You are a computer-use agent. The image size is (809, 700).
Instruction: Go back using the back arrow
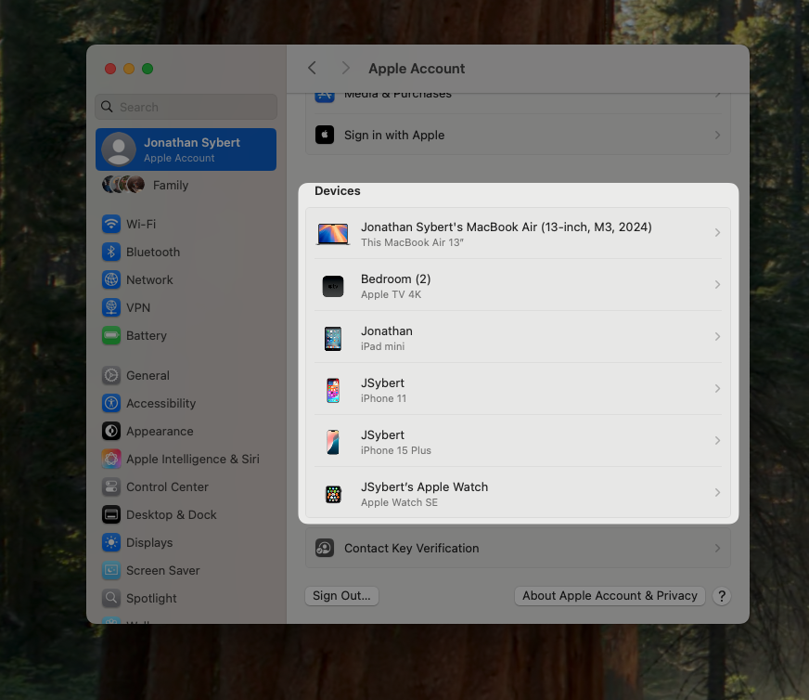coord(312,68)
